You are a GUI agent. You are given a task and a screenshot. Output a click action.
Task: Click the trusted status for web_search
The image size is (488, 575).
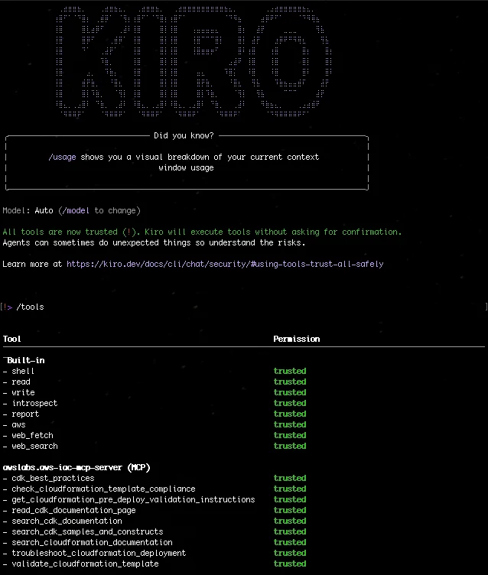(290, 446)
